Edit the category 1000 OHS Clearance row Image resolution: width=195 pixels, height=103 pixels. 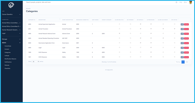pos(182,52)
